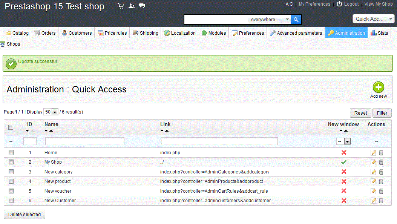Switch to the Modules tab
The width and height of the screenshot is (397, 224).
(x=214, y=33)
